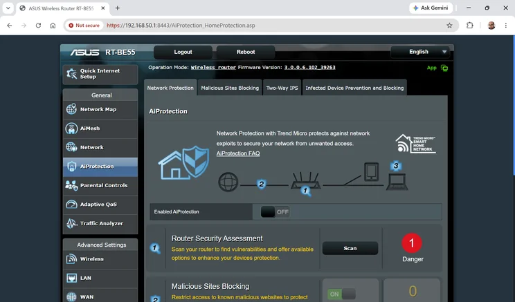
Task: Toggle the Malicious Sites Blocking ON switch
Action: tap(341, 294)
